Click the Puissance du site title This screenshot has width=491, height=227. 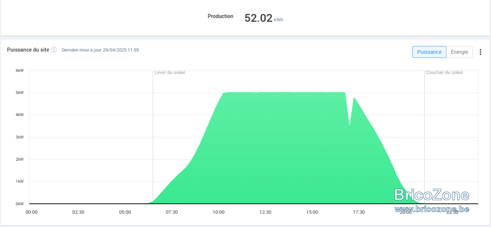28,49
